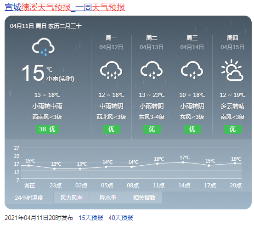Screen dimensions: 254x225
Task: Switch to the 24小时温度 tab
Action: (29, 197)
